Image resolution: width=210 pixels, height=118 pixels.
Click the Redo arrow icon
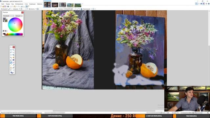click(x=24, y=7)
